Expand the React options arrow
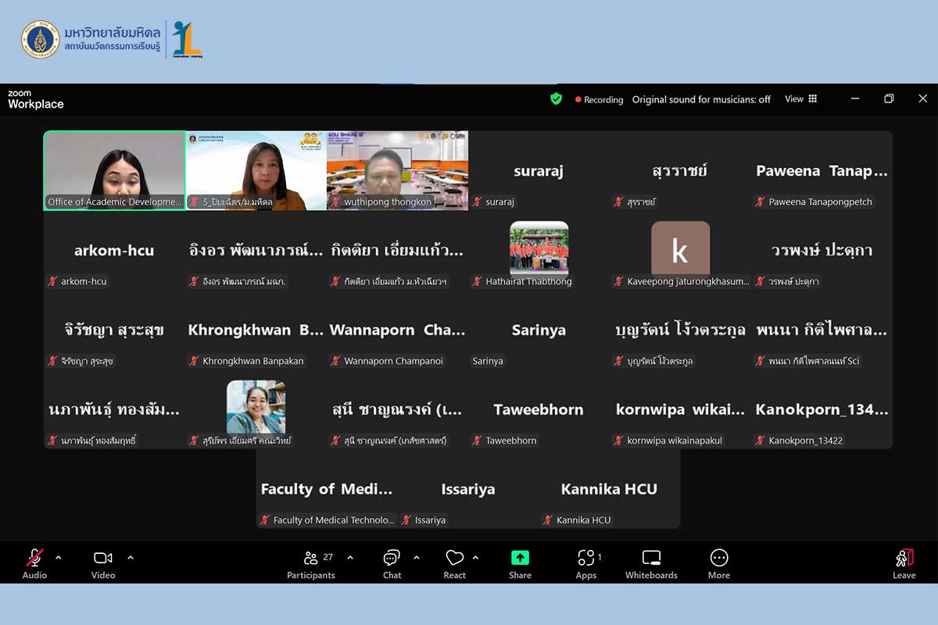Viewport: 938px width, 625px height. 475,558
